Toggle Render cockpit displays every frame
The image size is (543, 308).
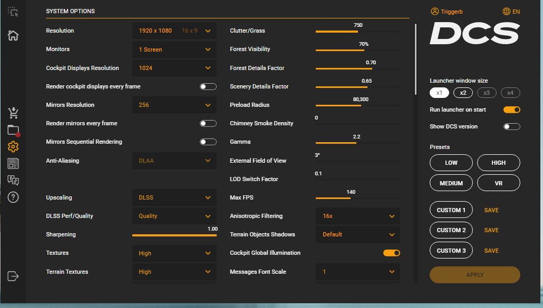click(x=208, y=86)
